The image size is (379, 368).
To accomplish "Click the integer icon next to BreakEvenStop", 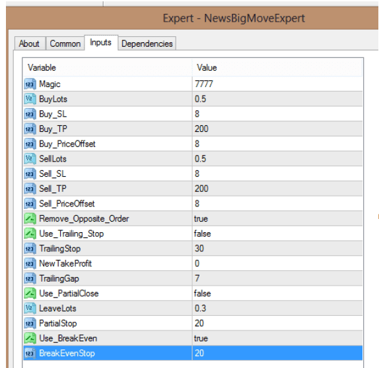I will pos(30,353).
